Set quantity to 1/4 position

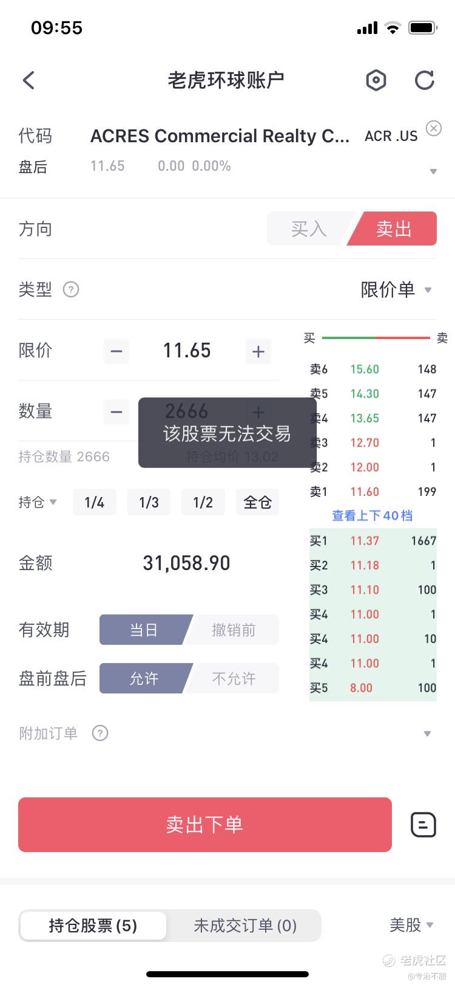94,502
